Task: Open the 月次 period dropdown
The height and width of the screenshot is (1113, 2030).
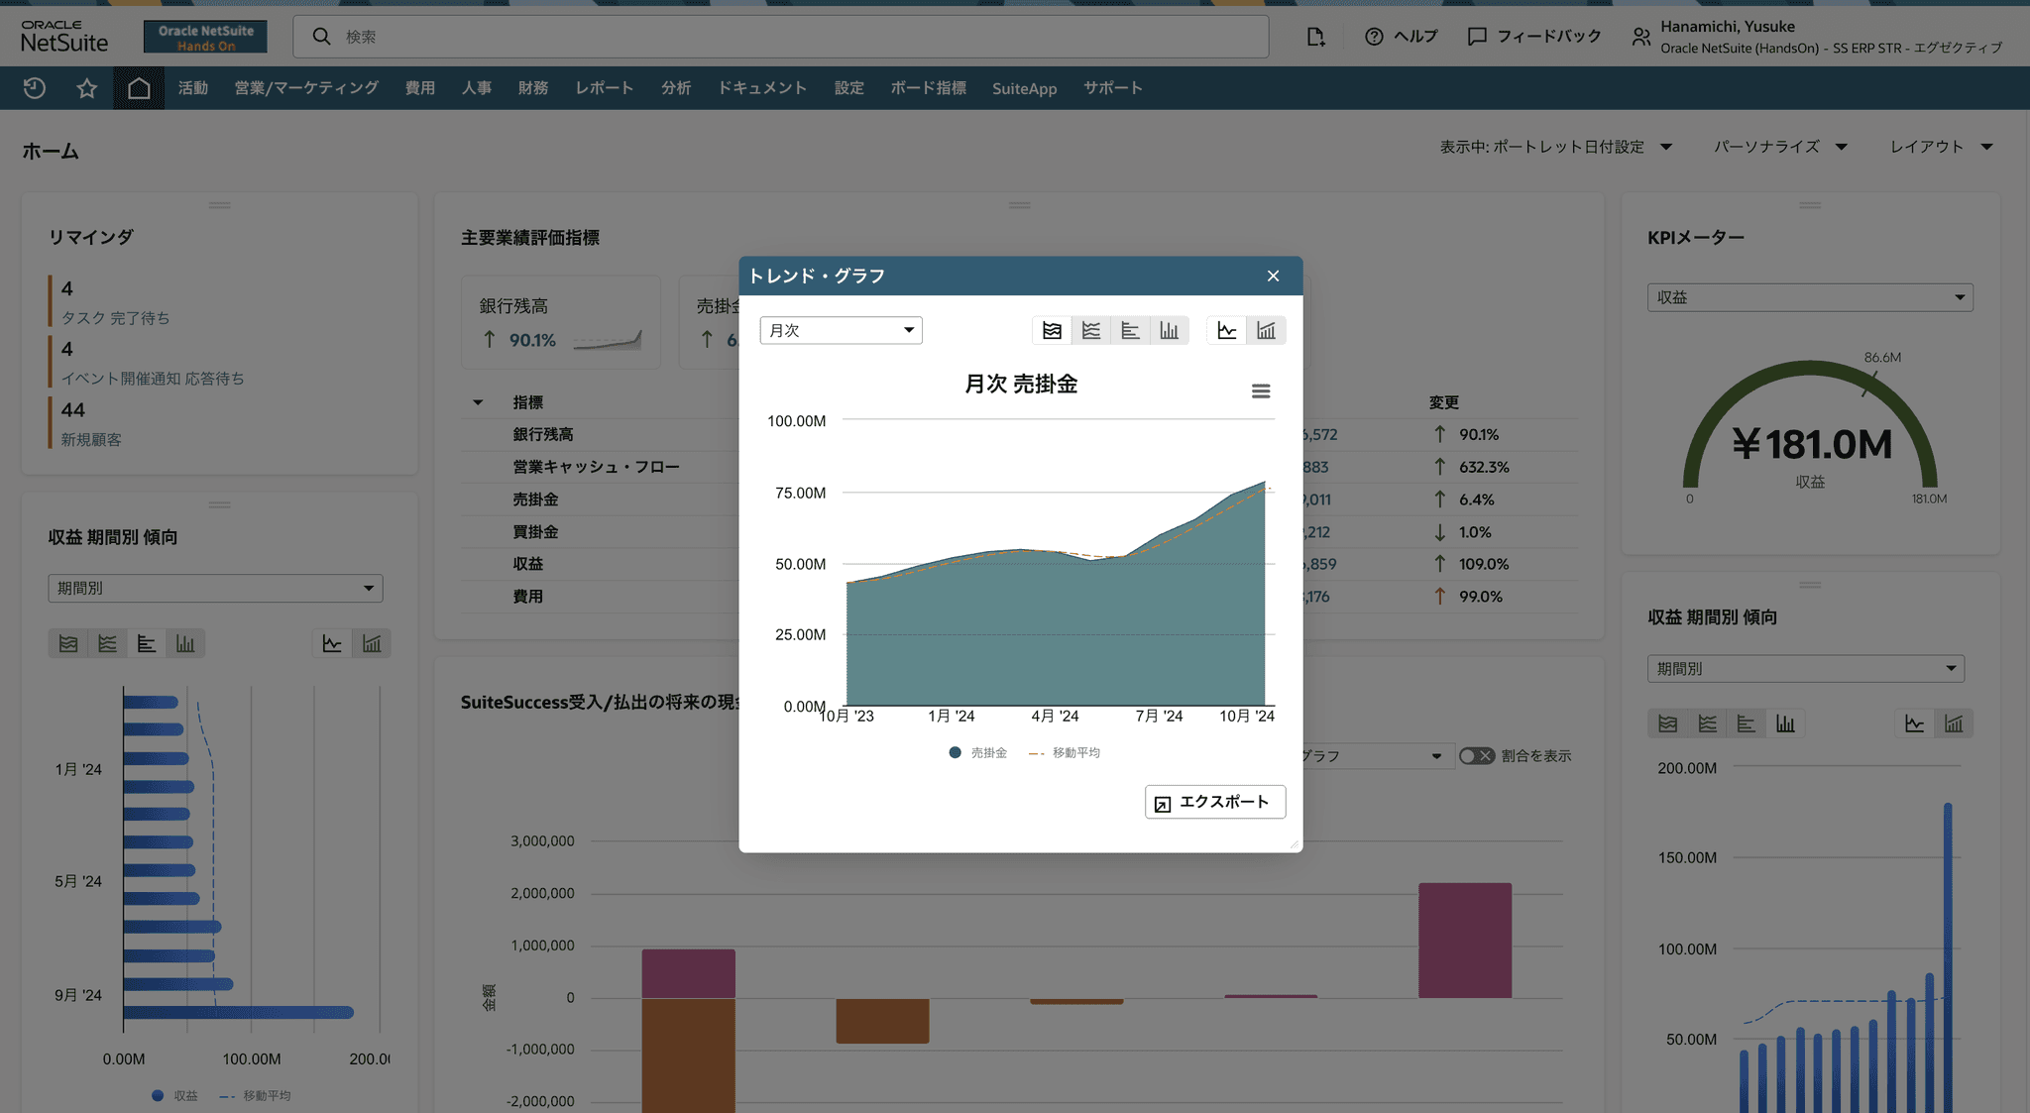Action: tap(841, 331)
